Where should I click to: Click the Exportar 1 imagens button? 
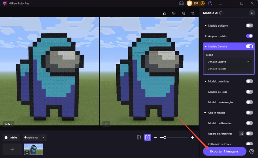pyautogui.click(x=225, y=151)
